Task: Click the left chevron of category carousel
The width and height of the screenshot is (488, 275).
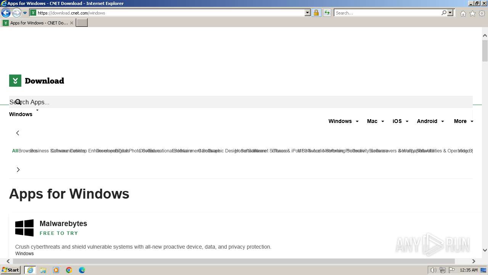Action: point(18,133)
